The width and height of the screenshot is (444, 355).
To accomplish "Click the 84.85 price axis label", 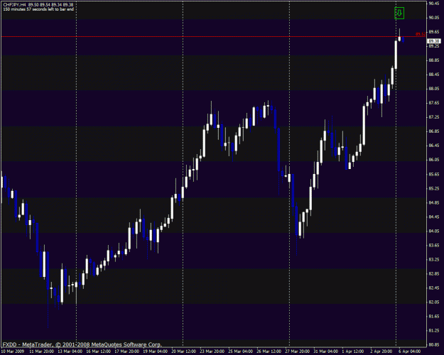I will click(434, 202).
